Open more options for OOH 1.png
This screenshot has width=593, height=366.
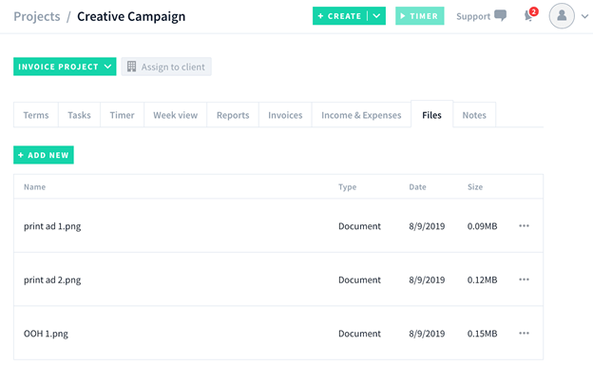click(x=524, y=334)
